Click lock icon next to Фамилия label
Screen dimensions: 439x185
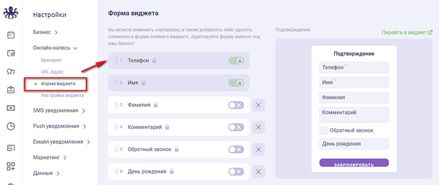pyautogui.click(x=156, y=105)
